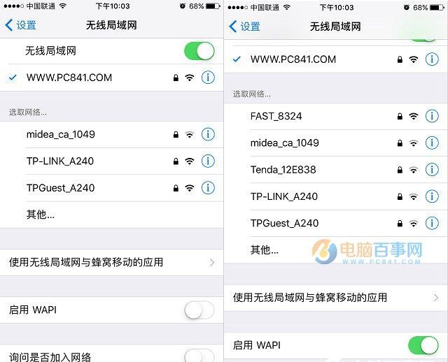The height and width of the screenshot is (362, 448).
Task: Open info for connected WWW.PC841.COM in left screen
Action: tap(208, 78)
